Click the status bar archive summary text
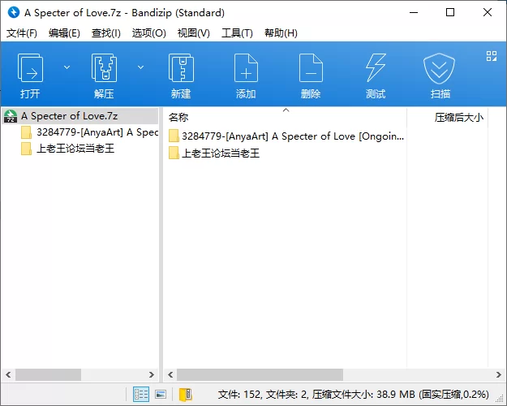Image resolution: width=507 pixels, height=406 pixels. click(354, 395)
